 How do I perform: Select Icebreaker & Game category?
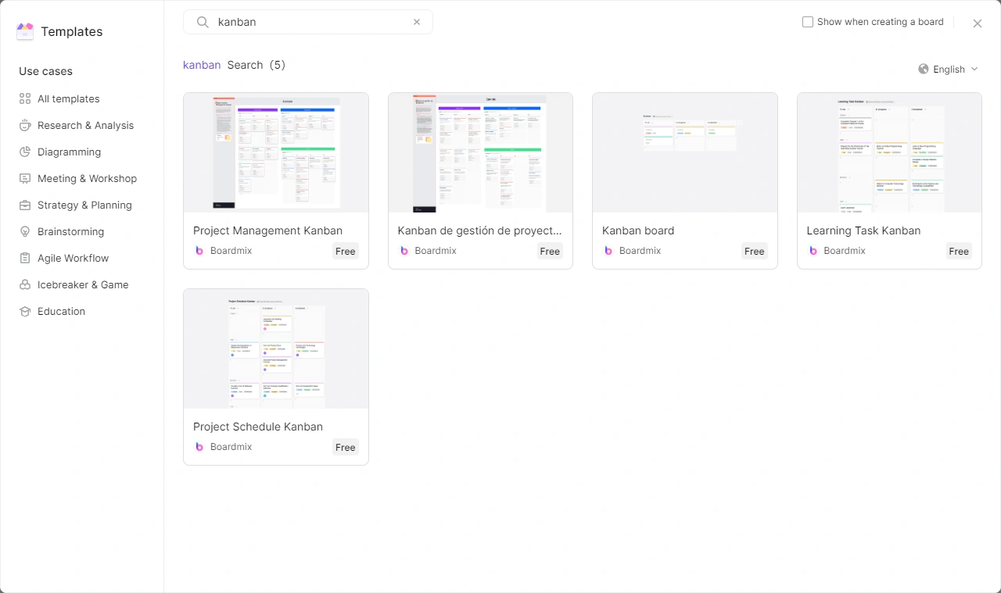[x=82, y=285]
